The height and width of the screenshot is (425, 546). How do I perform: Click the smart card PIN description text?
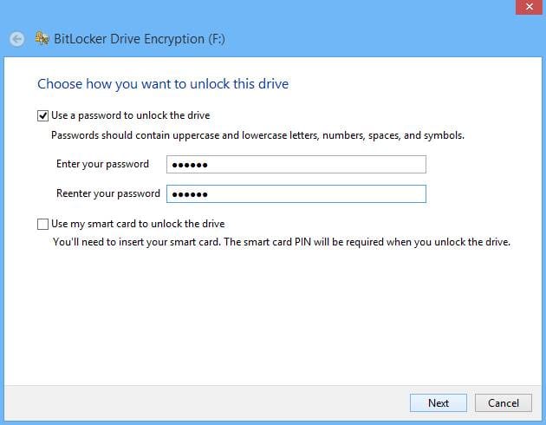(281, 242)
